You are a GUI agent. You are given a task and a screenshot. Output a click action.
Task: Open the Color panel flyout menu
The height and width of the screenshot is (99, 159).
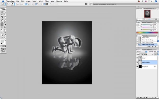pyautogui.click(x=158, y=22)
